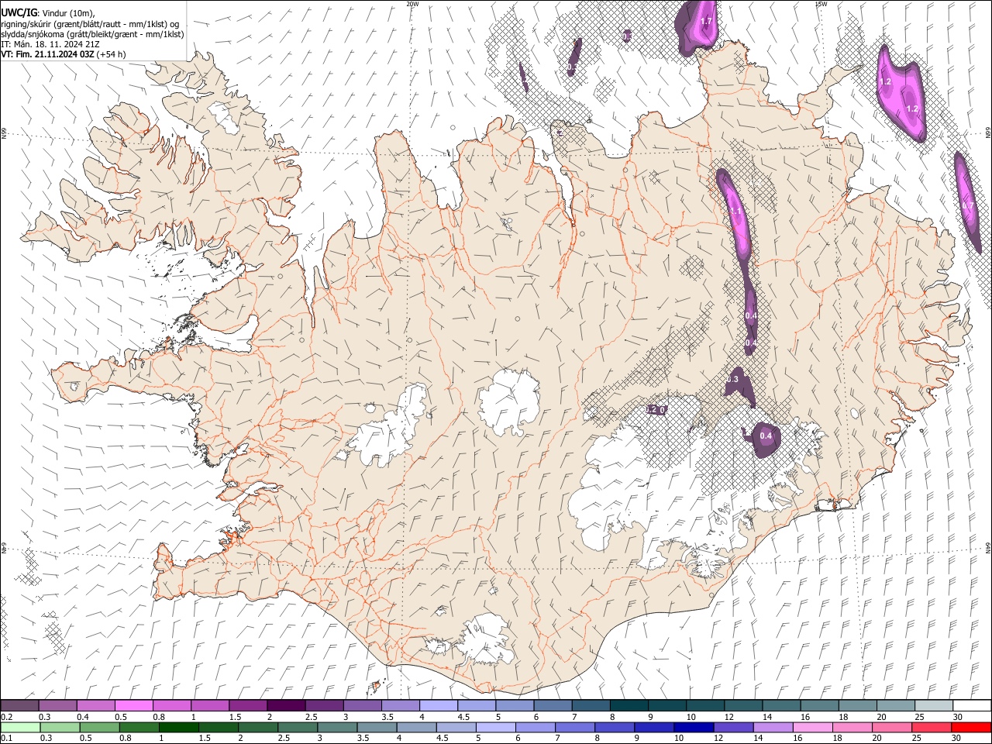
Task: Click the snow legend swatch starting at 0.5
Action: click(x=133, y=706)
